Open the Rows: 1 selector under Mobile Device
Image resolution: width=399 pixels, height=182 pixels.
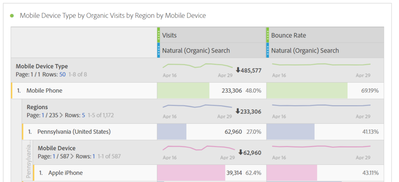[94, 156]
